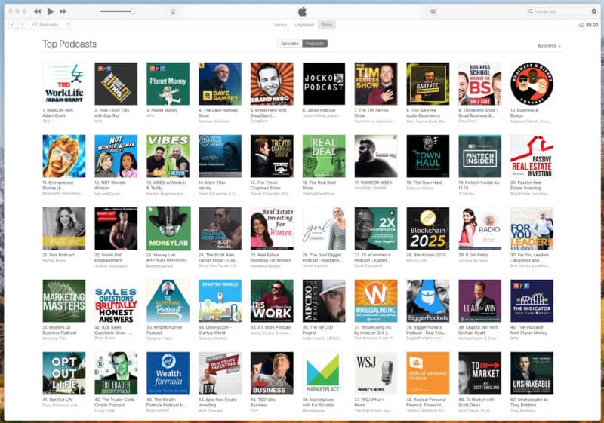The image size is (604, 423).
Task: Go forward with the right chevron
Action: click(22, 25)
